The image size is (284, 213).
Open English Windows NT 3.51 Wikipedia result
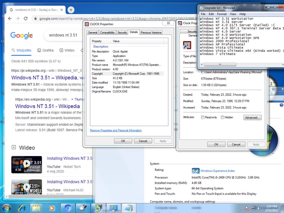48,106
